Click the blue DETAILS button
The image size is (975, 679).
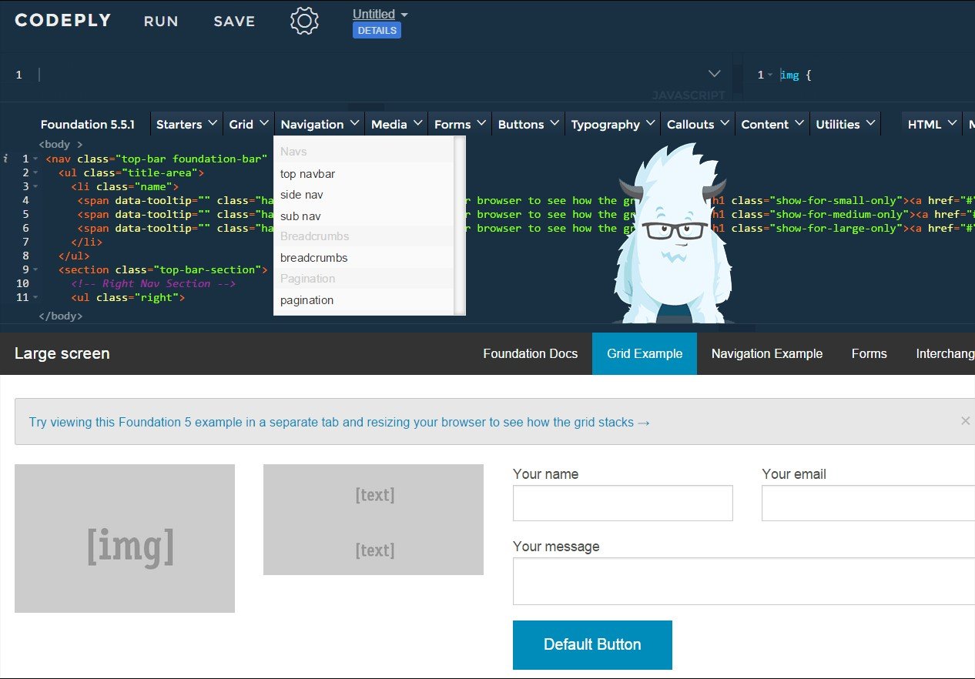click(x=377, y=31)
